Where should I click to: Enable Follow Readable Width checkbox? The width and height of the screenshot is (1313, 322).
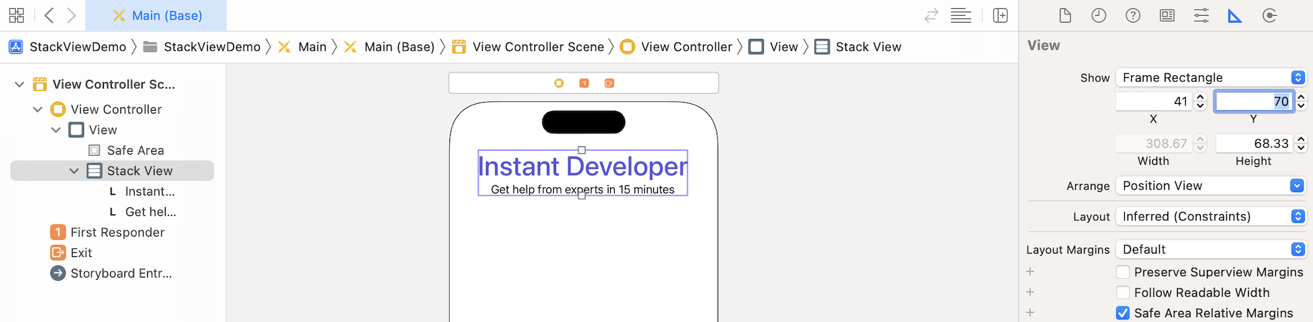[x=1123, y=293]
